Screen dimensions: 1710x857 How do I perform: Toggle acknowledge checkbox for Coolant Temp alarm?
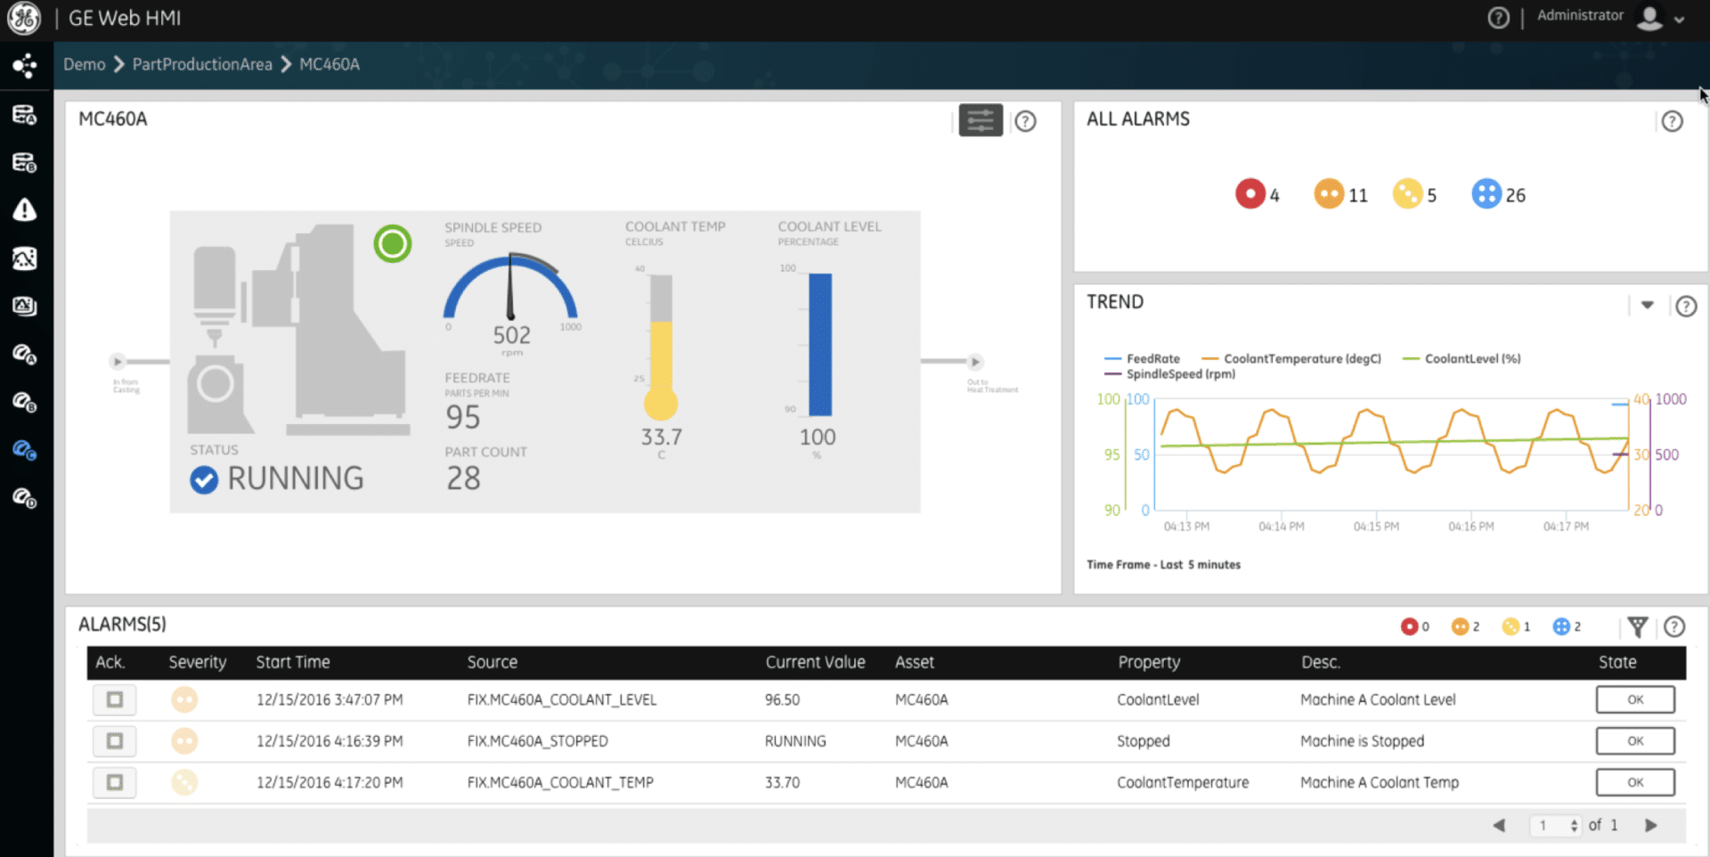(115, 782)
